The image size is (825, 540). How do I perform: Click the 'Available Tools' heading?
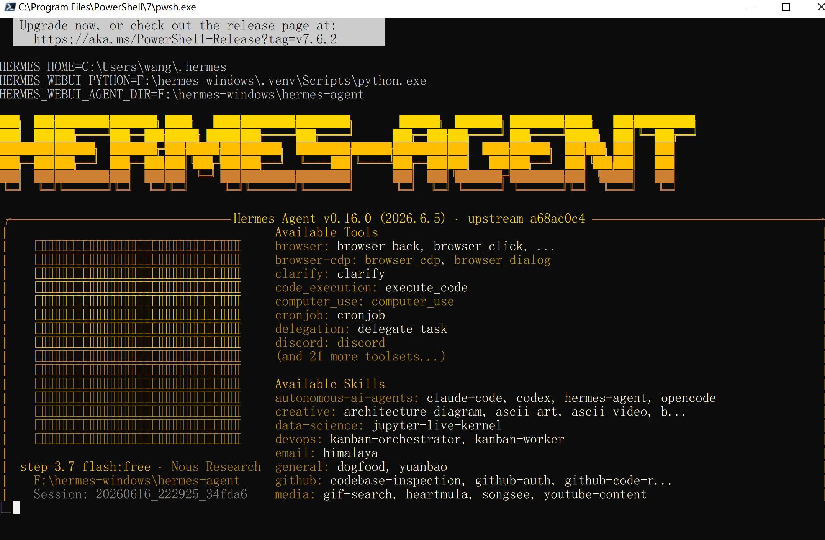coord(326,232)
